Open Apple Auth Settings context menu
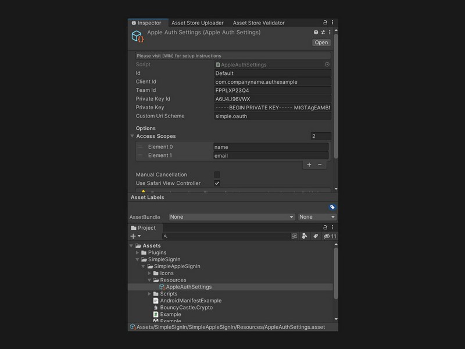The width and height of the screenshot is (465, 349). coord(330,32)
